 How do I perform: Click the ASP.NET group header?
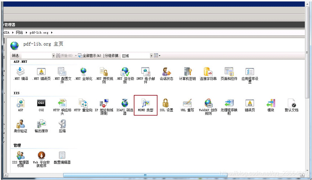[20, 62]
